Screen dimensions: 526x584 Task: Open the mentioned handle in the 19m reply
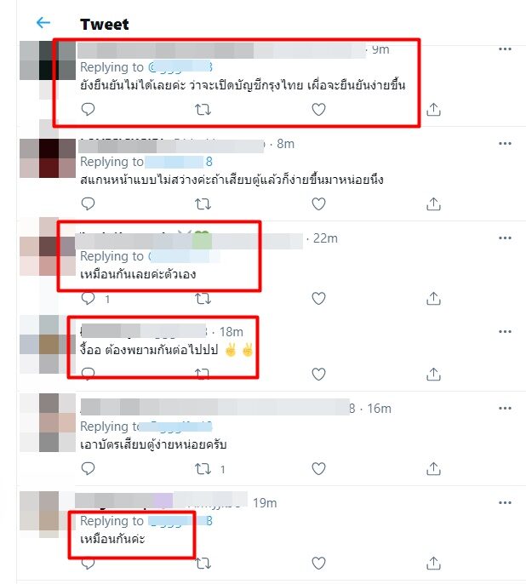180,521
